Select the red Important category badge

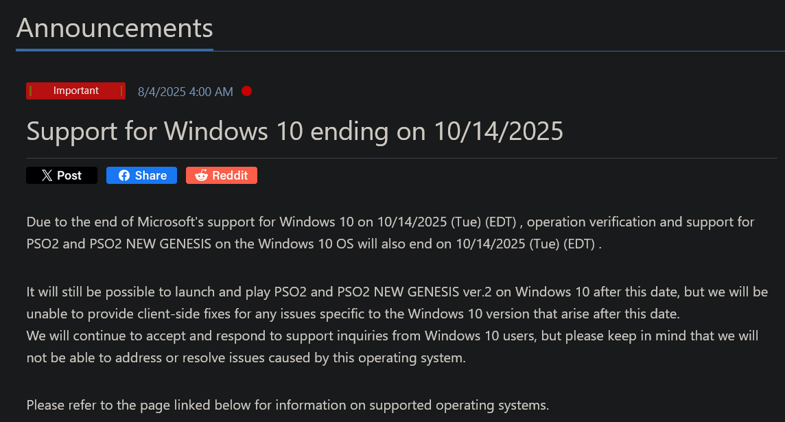[75, 91]
